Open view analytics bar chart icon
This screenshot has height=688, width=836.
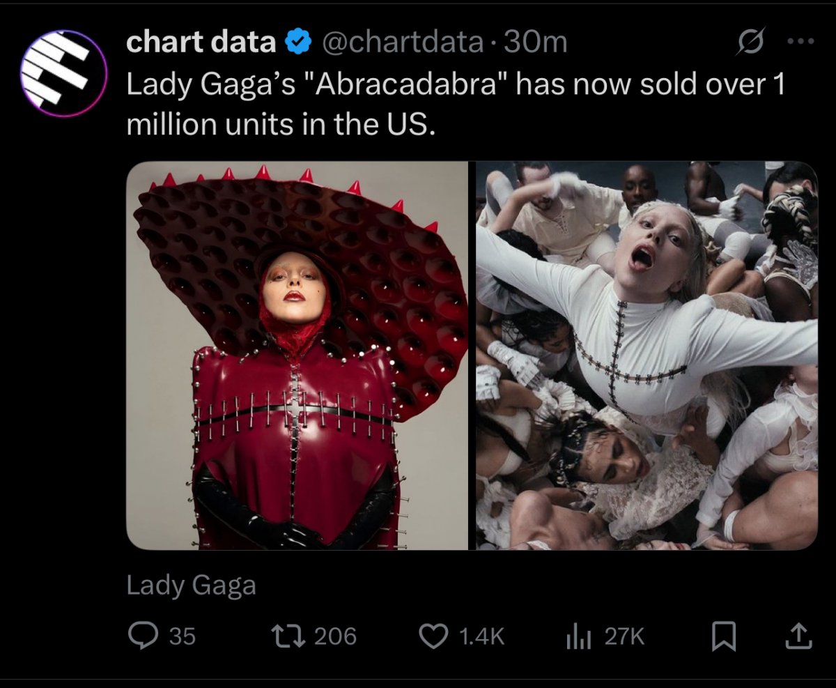click(x=580, y=636)
